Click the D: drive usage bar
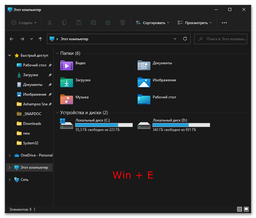This screenshot has width=256, height=218. pyautogui.click(x=181, y=125)
